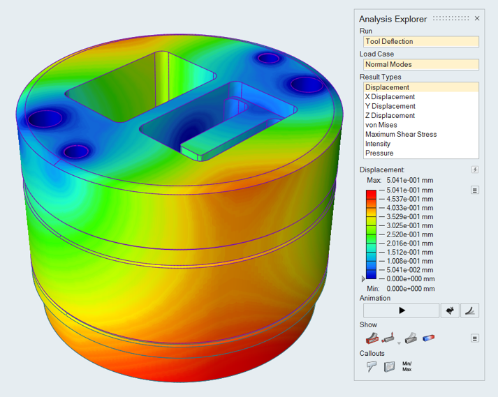This screenshot has width=498, height=397.
Task: Open the legend options menu icon
Action: pos(475,190)
